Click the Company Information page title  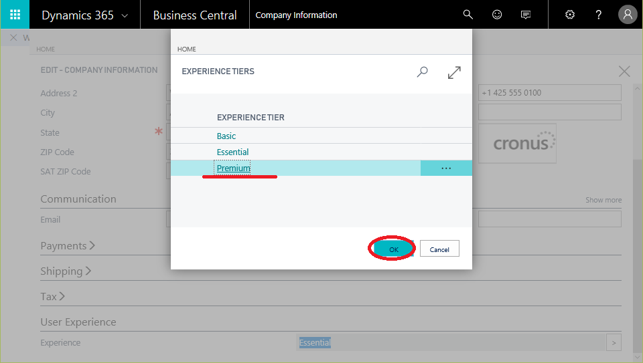[296, 15]
